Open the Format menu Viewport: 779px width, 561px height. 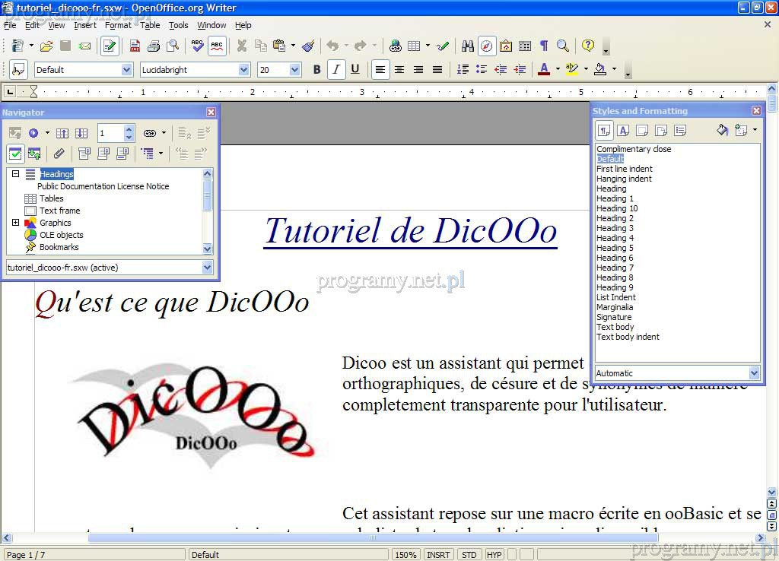point(118,25)
